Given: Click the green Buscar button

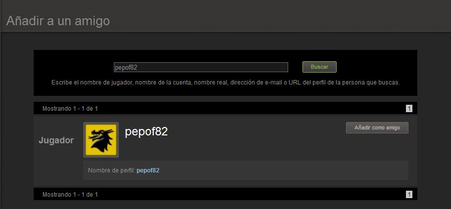Looking at the screenshot, I should tap(319, 67).
